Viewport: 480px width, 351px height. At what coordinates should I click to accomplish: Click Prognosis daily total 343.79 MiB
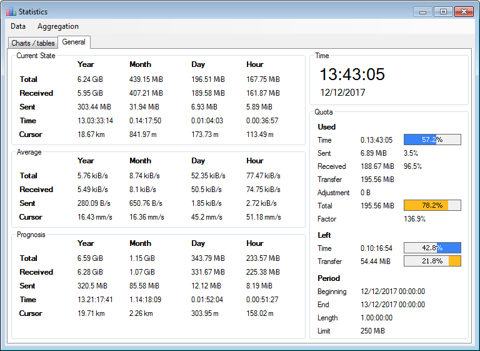click(x=208, y=258)
